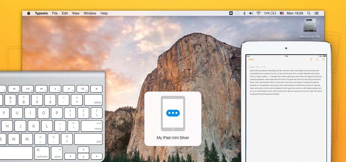Screen dimensions: 346x162
Task: Click the mute F10 key
Action: click(55, 89)
